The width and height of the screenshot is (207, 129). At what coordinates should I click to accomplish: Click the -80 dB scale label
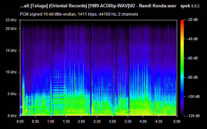click(x=192, y=77)
